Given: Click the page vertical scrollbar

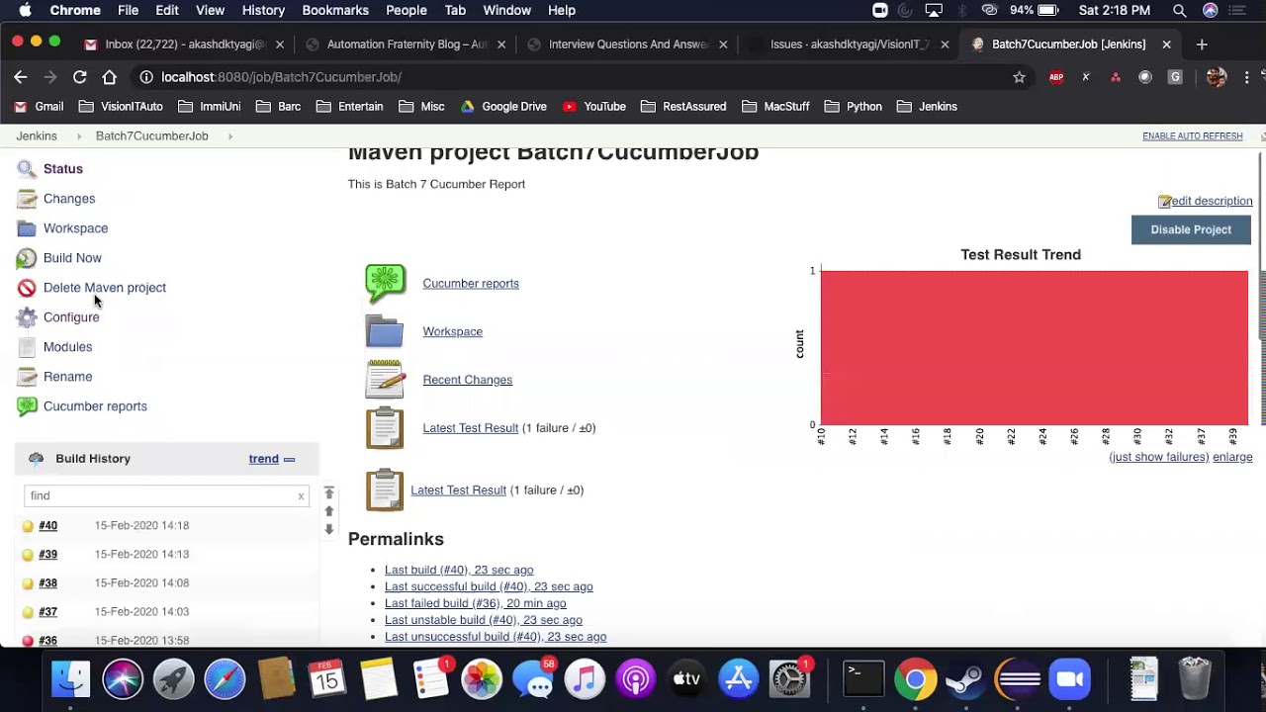Looking at the screenshot, I should click(1261, 247).
